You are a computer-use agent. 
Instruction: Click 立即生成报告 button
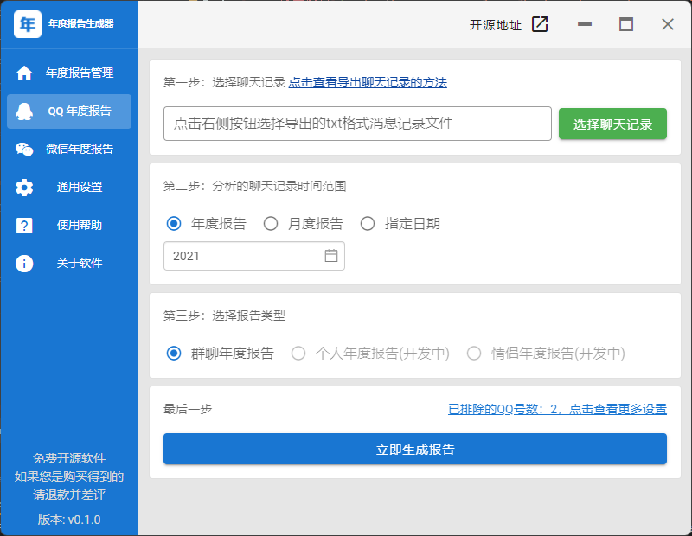(x=415, y=449)
